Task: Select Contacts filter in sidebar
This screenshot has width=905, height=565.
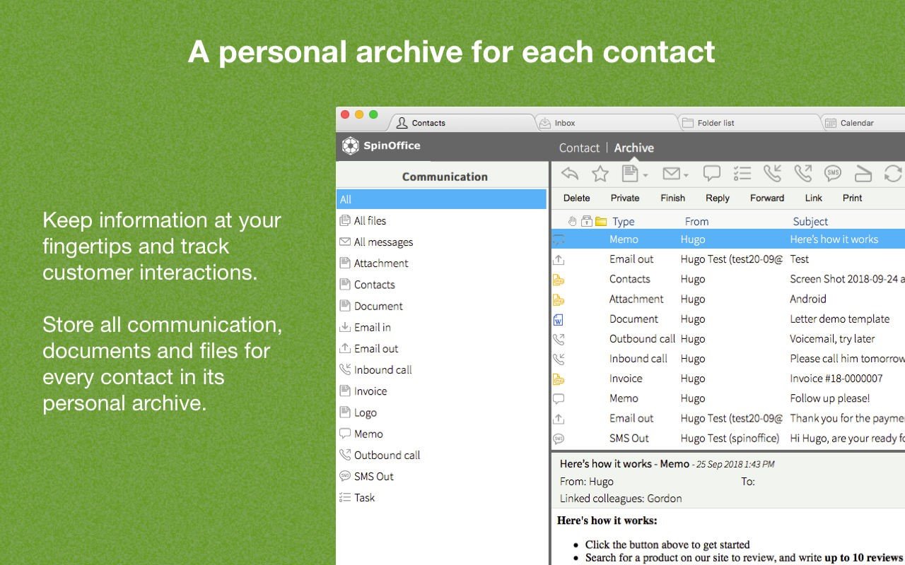Action: click(441, 285)
